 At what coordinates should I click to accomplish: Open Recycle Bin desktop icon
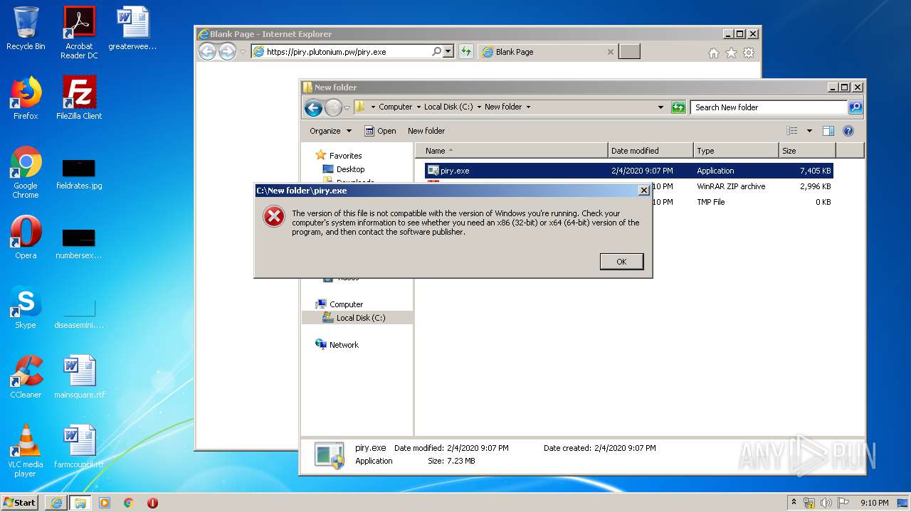pyautogui.click(x=26, y=28)
